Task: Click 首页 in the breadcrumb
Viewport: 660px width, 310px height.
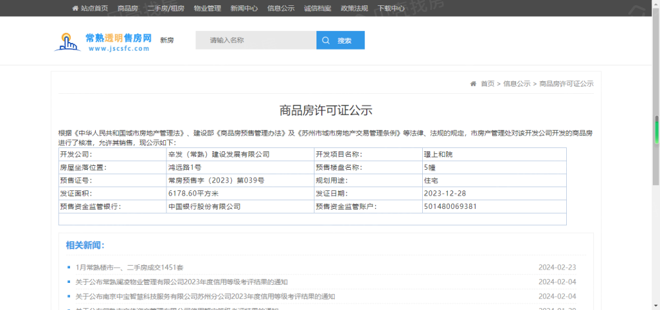Action: coord(488,84)
